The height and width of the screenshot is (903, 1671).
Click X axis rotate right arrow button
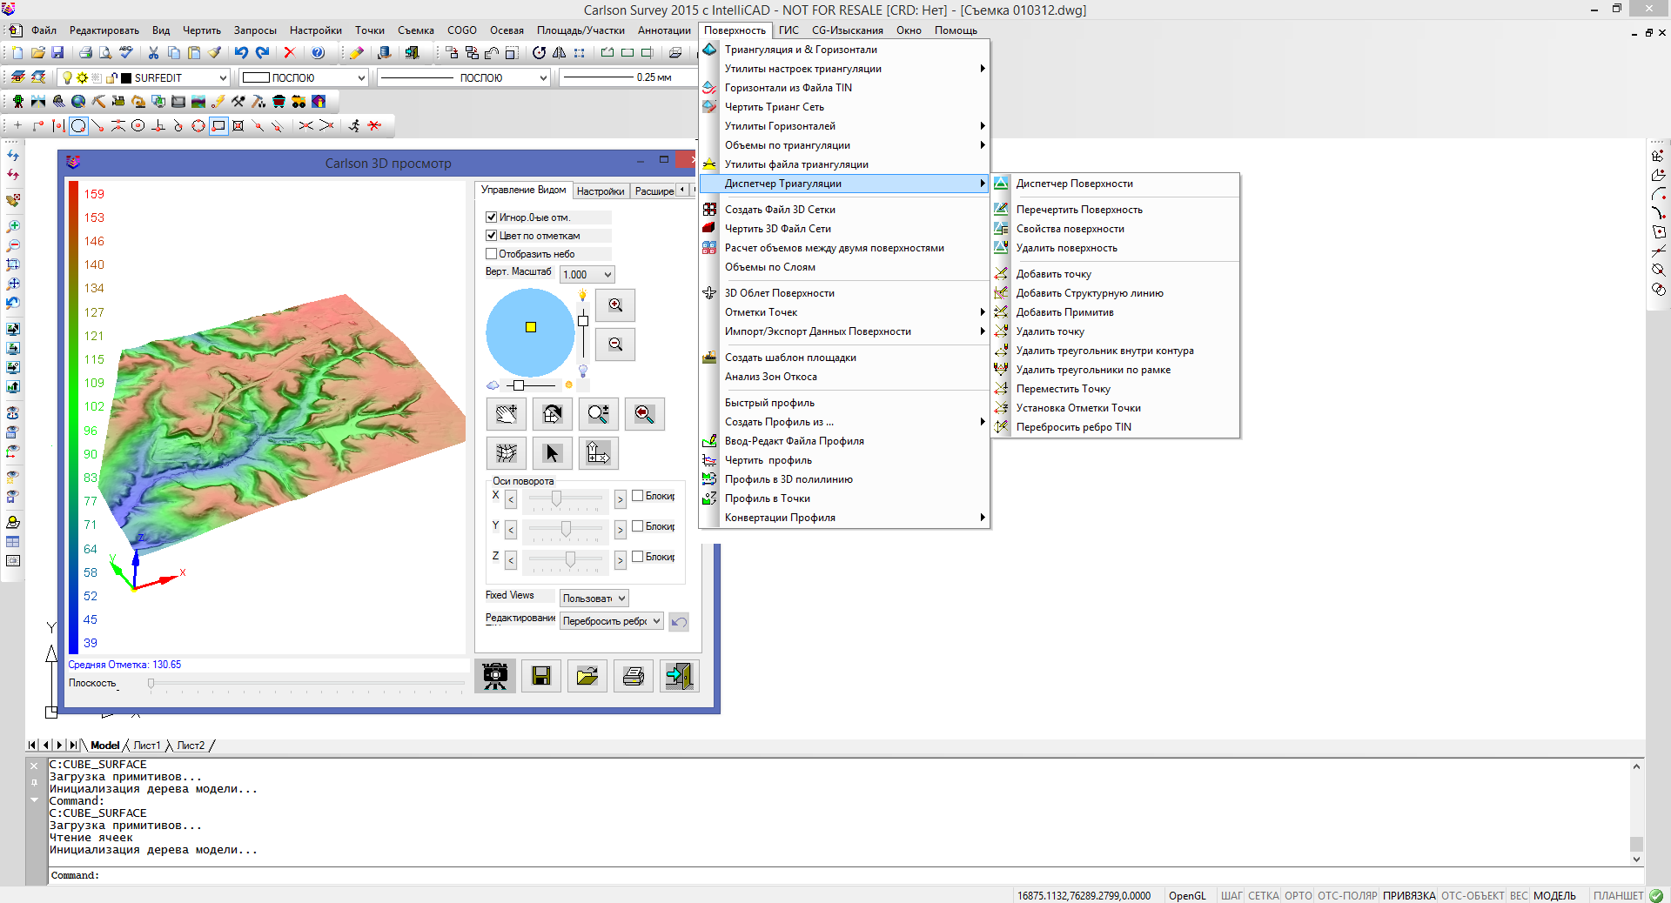pyautogui.click(x=621, y=499)
